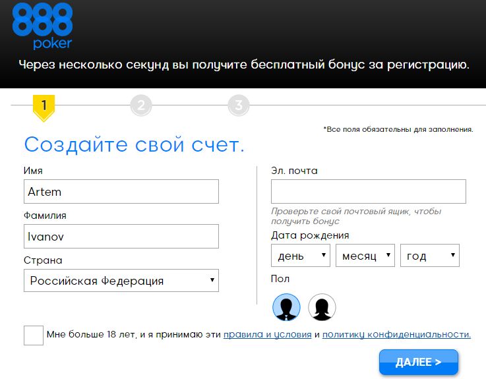Viewport: 486px width, 379px height.
Task: Click the over-18 agreement label text
Action: tap(133, 335)
